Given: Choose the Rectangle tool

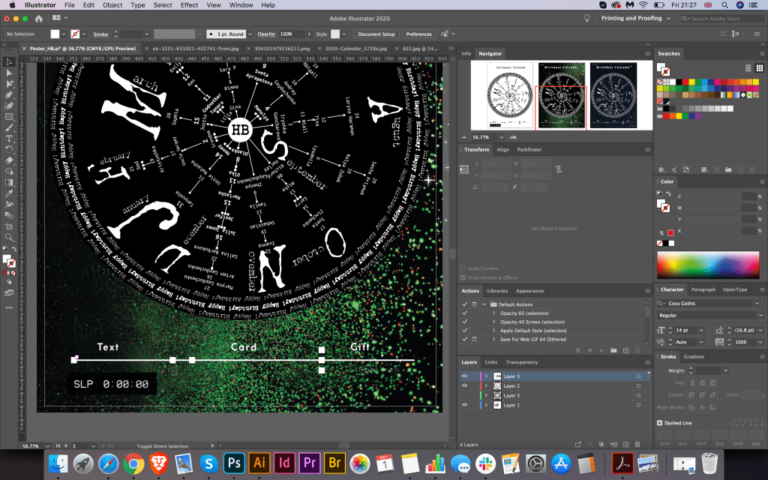Looking at the screenshot, I should 9,117.
